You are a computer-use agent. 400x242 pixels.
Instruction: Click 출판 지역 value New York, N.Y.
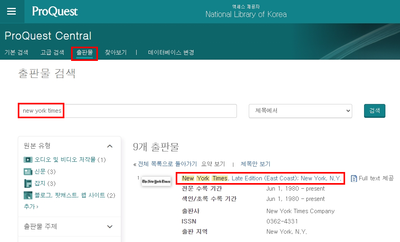pyautogui.click(x=287, y=232)
